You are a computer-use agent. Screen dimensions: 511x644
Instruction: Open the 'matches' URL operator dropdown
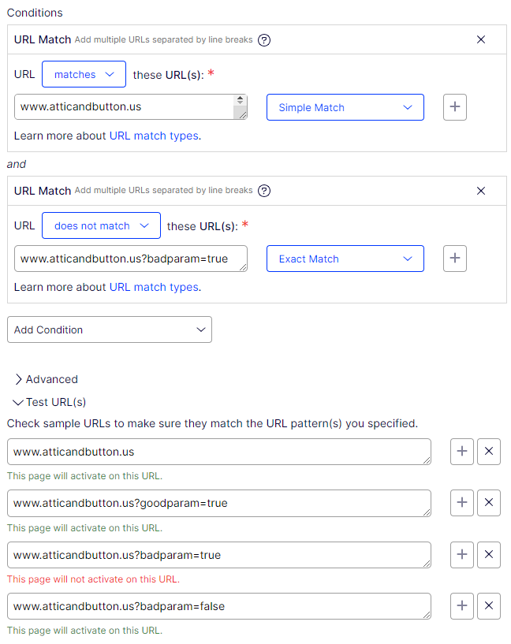click(84, 74)
